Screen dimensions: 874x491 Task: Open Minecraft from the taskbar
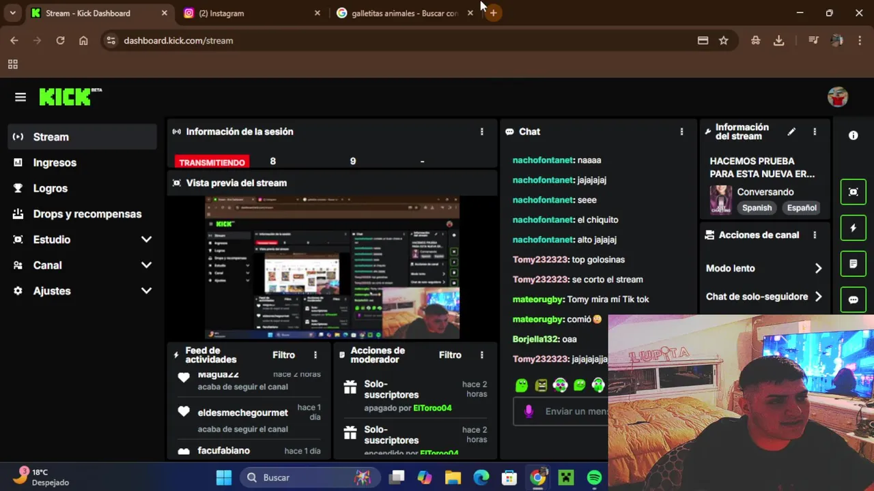[566, 477]
